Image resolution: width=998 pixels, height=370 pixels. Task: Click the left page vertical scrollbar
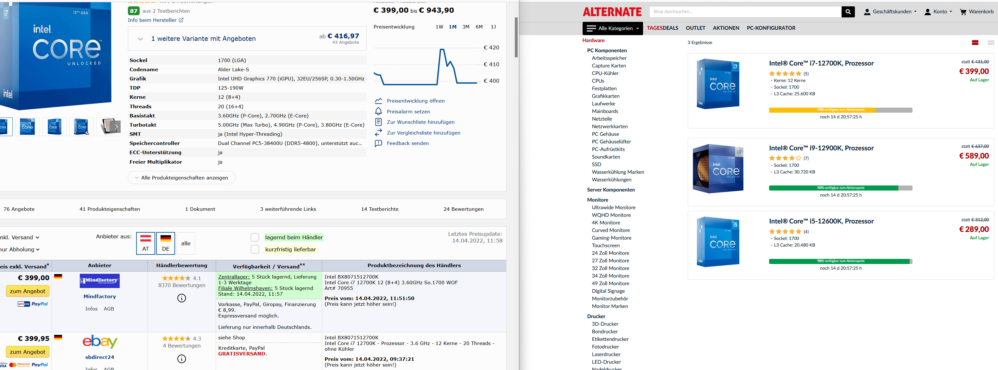tap(516, 37)
